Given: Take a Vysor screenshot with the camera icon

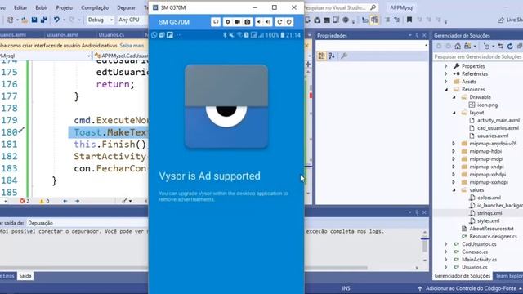Looking at the screenshot, I should click(x=247, y=22).
